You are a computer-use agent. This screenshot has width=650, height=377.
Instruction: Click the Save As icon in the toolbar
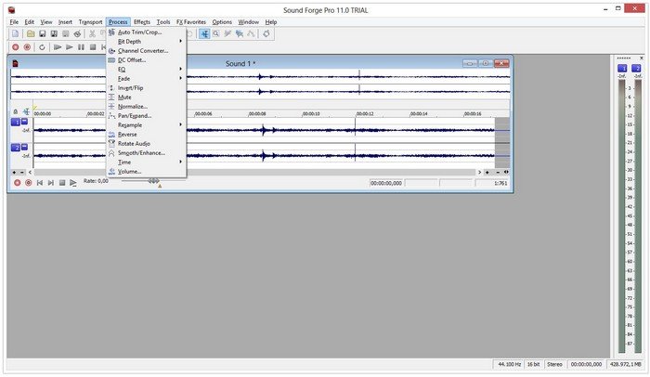54,34
